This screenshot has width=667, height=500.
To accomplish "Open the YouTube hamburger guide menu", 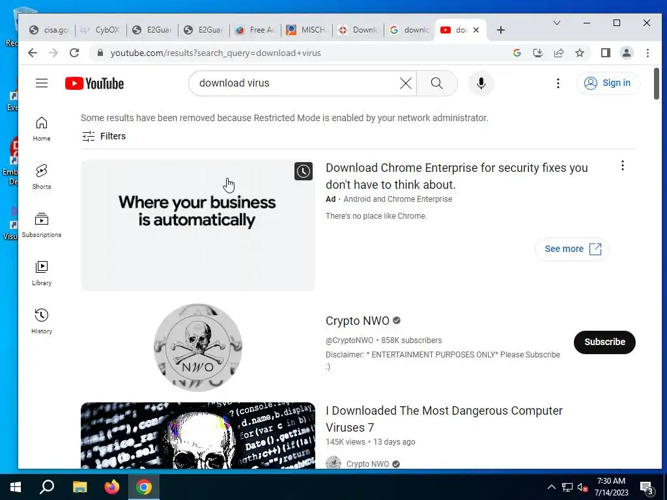I will 42,83.
